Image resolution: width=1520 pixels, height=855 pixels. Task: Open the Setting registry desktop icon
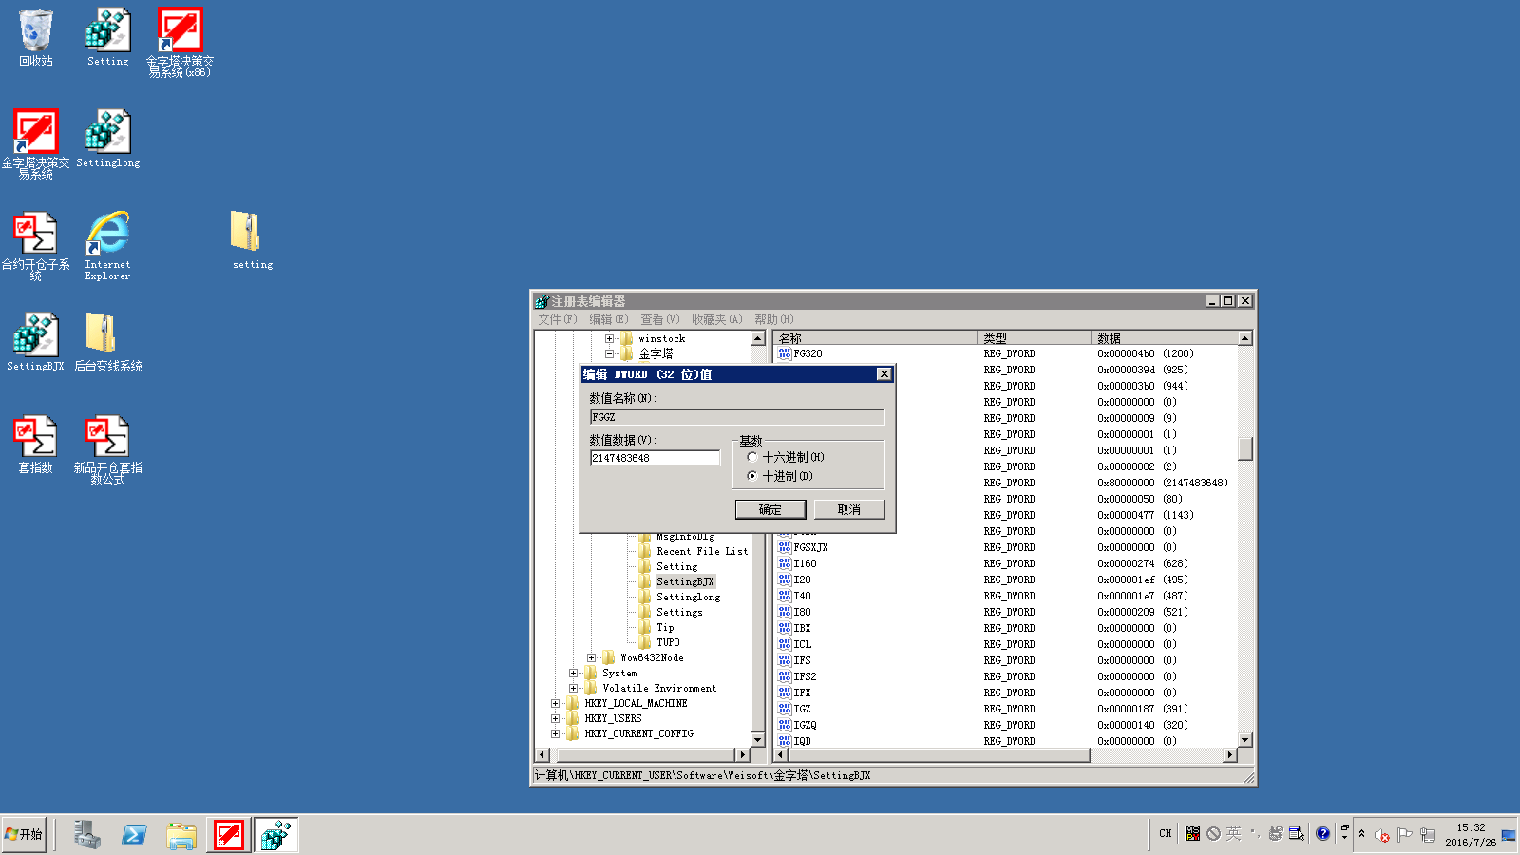click(x=107, y=31)
